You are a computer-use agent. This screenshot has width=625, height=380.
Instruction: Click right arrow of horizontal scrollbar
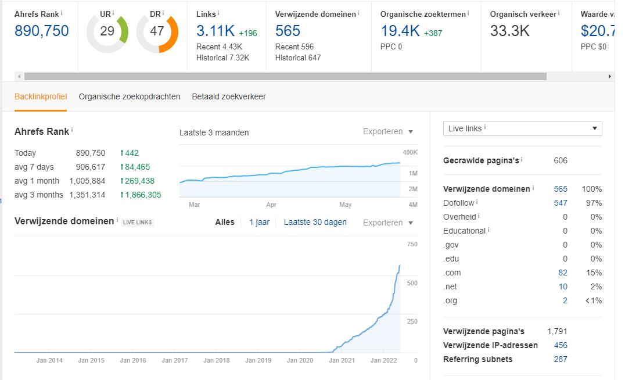pos(609,77)
